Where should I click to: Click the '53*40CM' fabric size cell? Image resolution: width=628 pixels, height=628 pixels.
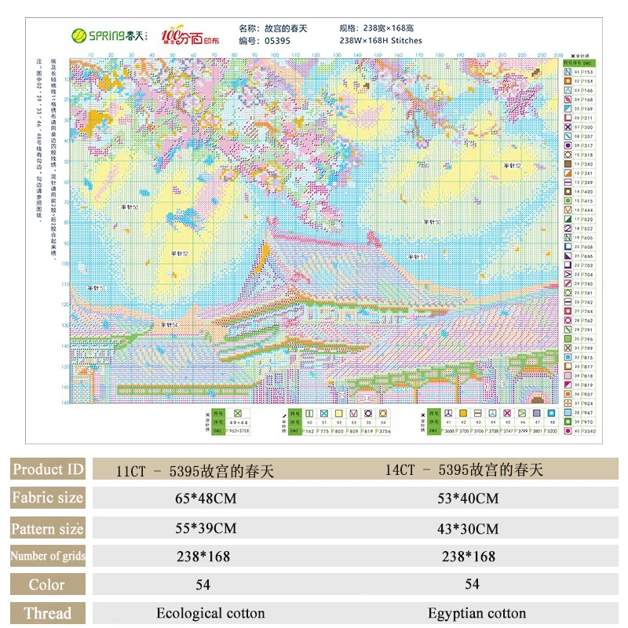click(468, 498)
